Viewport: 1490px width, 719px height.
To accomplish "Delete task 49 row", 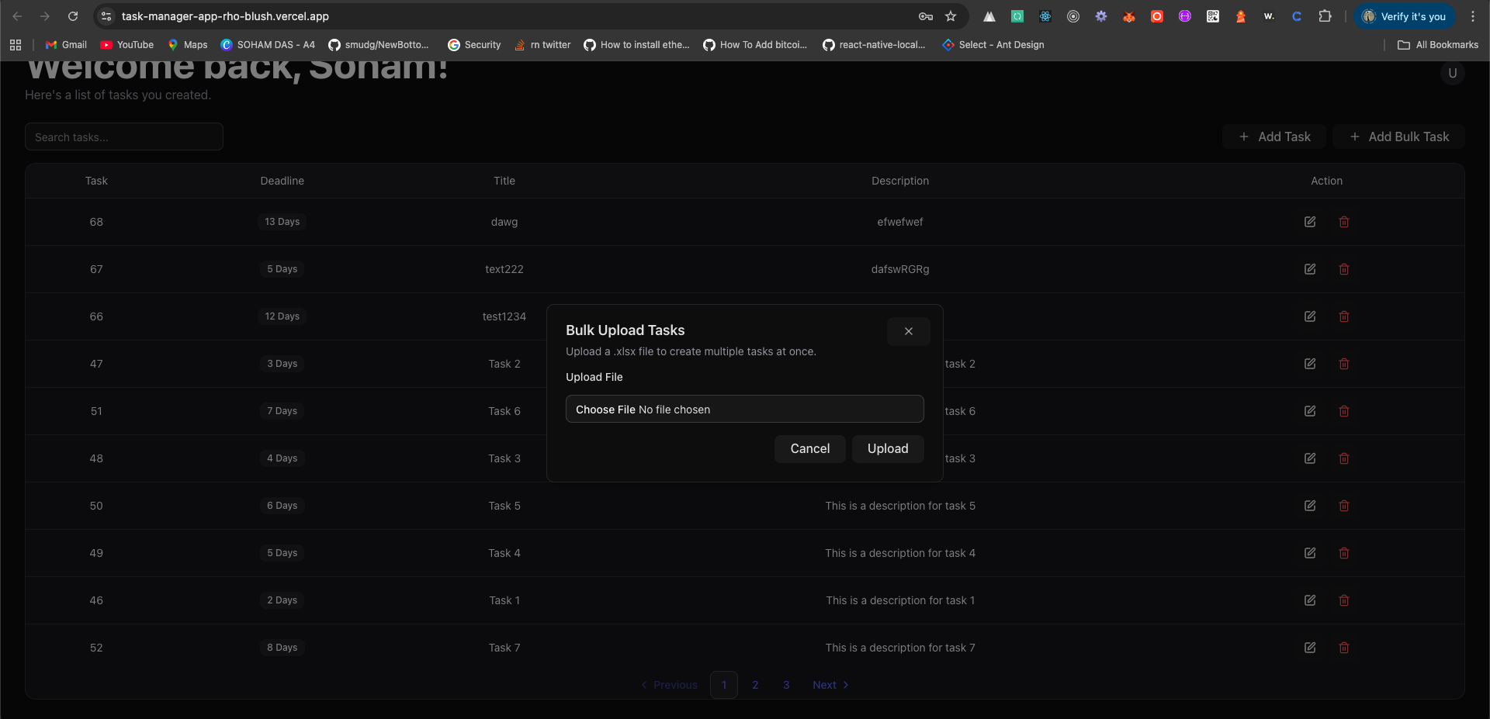I will point(1344,553).
